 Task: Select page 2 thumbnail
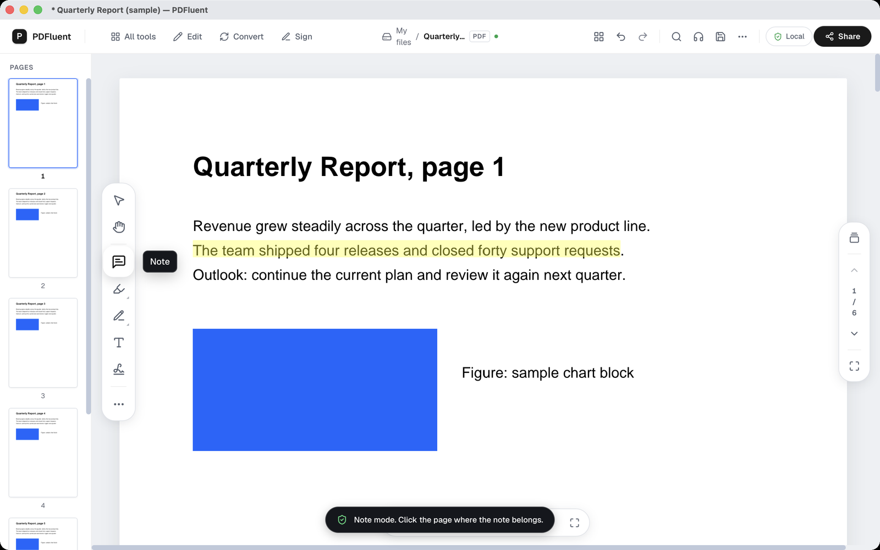click(x=43, y=233)
